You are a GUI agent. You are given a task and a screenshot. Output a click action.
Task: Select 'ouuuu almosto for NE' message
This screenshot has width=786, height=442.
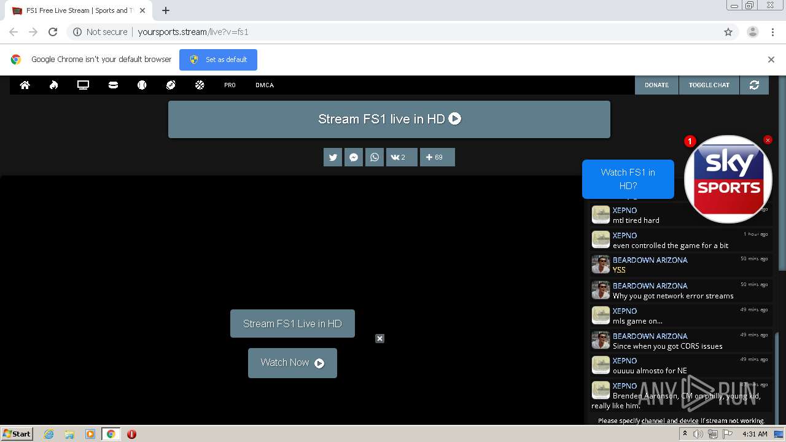coord(650,371)
